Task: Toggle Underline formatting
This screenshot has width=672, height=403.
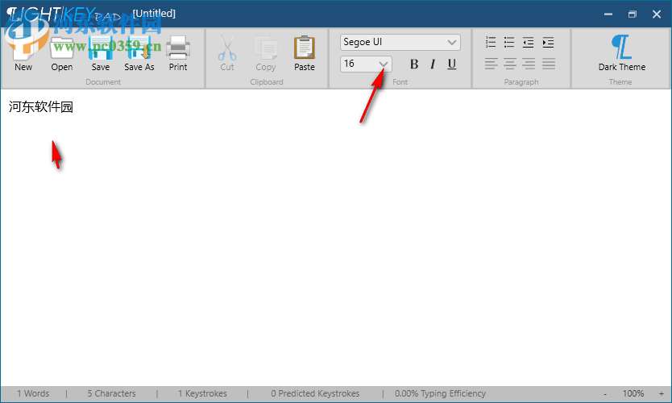Action: (452, 64)
